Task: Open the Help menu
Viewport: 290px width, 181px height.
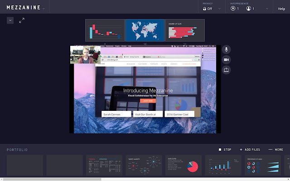Action: [x=281, y=9]
